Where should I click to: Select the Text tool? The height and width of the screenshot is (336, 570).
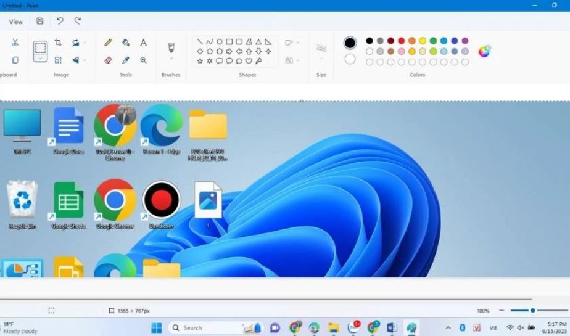[x=144, y=43]
